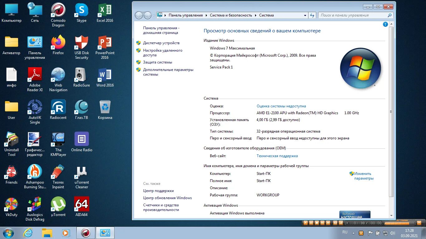This screenshot has width=426, height=239.
Task: Click Оценка системы недоступна link
Action: (x=281, y=106)
